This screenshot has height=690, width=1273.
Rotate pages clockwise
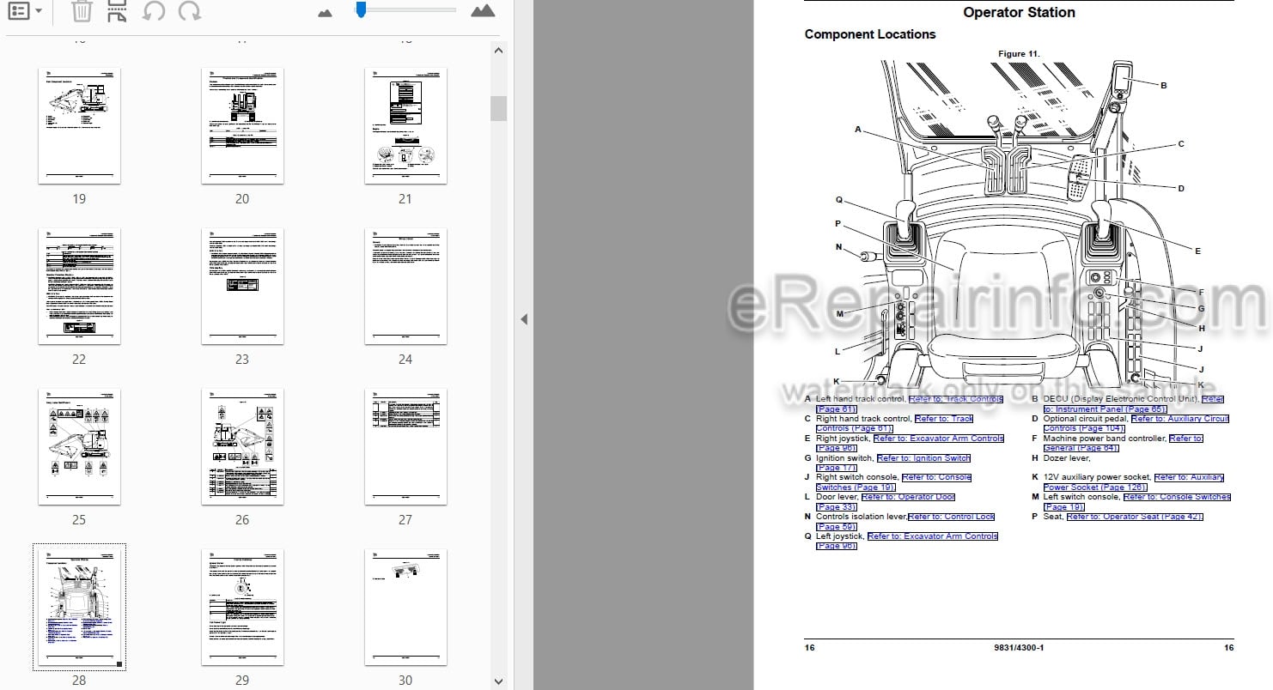[190, 11]
